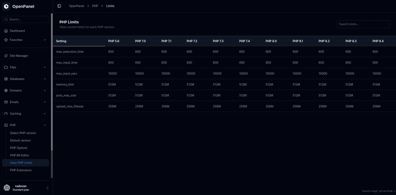Open Dashboard via its home icon
Image resolution: width=396 pixels, height=195 pixels.
(x=6, y=31)
